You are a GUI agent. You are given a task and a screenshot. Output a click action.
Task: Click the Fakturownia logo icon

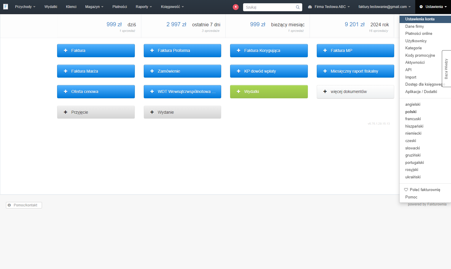(6, 6)
